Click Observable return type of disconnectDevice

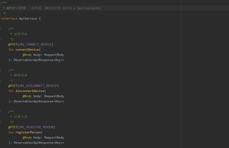[x=23, y=101]
